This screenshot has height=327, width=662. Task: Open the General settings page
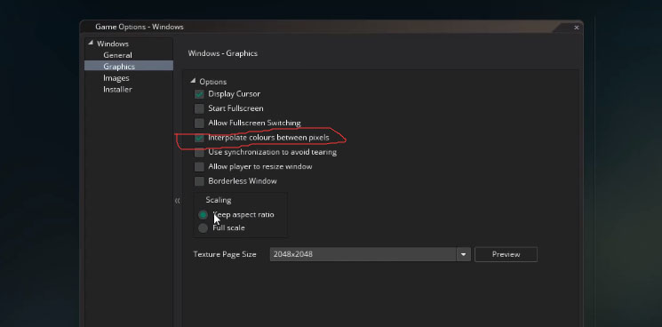(117, 55)
